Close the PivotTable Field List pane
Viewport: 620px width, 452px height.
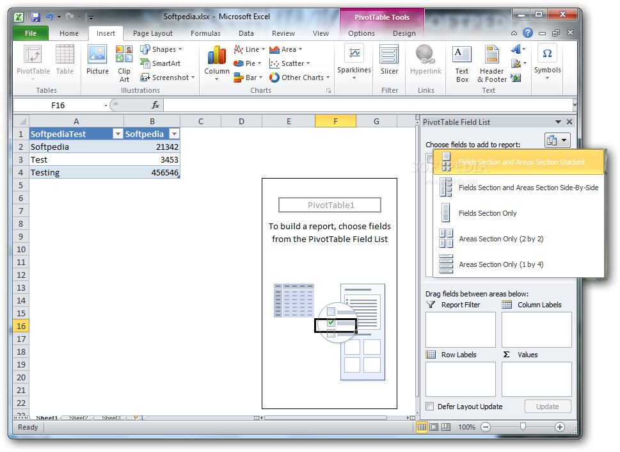569,122
